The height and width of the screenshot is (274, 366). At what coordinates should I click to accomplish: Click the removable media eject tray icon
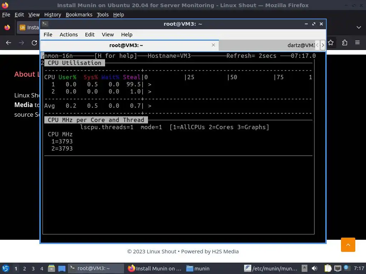pyautogui.click(x=305, y=268)
